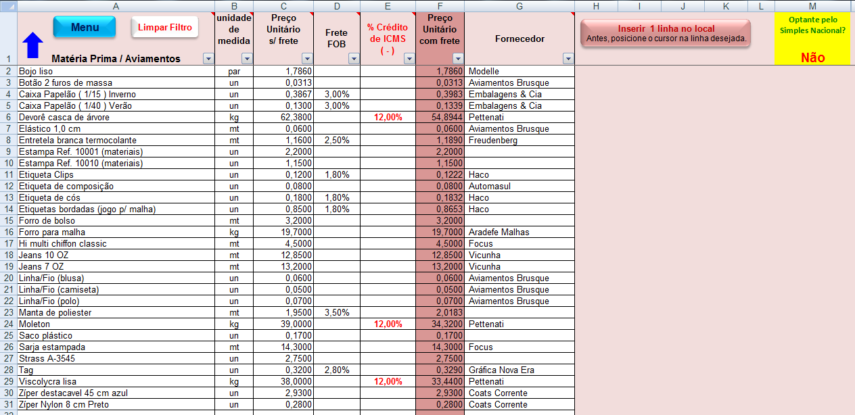Open the Fornecedor column filter dropdown
855x415 pixels.
click(568, 59)
